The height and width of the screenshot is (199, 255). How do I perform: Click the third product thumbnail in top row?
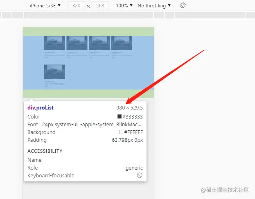pos(99,43)
